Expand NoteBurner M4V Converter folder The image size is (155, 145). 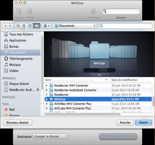(46, 85)
